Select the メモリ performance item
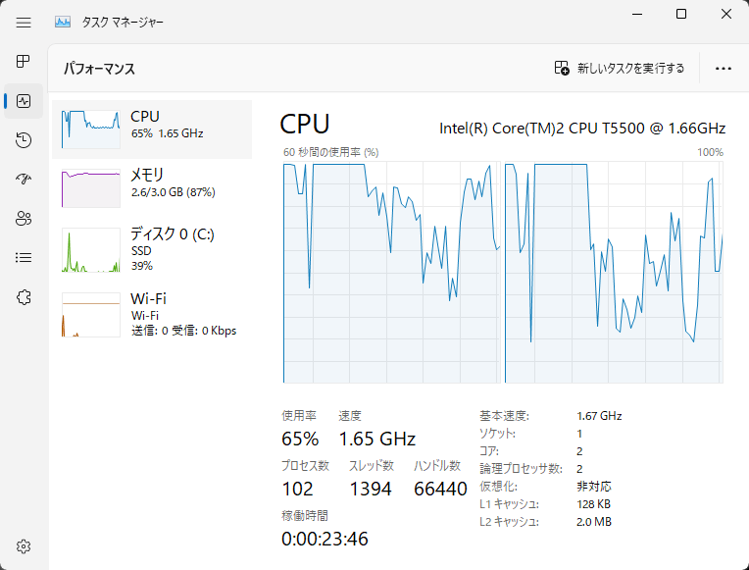 (152, 187)
